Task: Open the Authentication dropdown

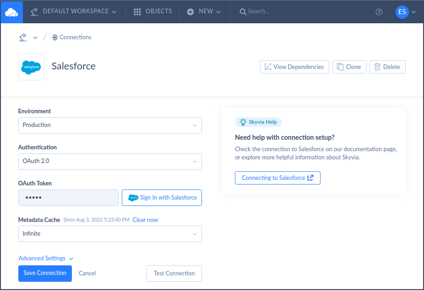Action: [110, 162]
